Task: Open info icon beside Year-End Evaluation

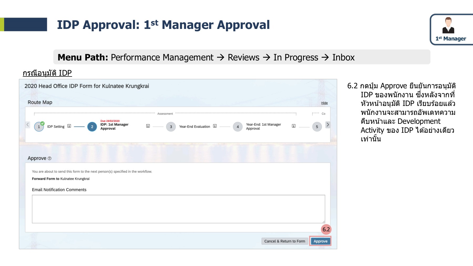Action: [x=215, y=126]
